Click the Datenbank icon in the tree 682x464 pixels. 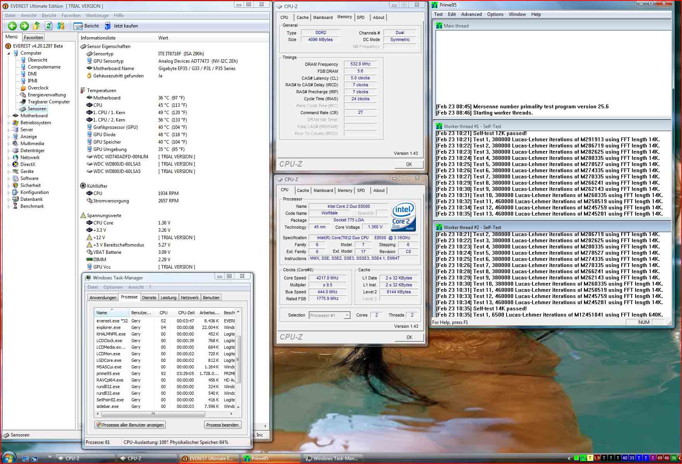(x=15, y=199)
